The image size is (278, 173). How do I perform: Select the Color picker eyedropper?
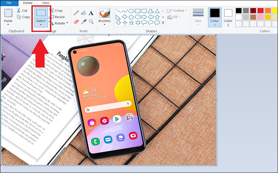[83, 21]
